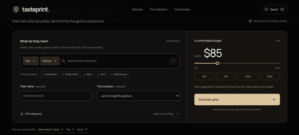299x135 pixels.
Task: Click the sparkle icon near No account
Action: pos(250,21)
